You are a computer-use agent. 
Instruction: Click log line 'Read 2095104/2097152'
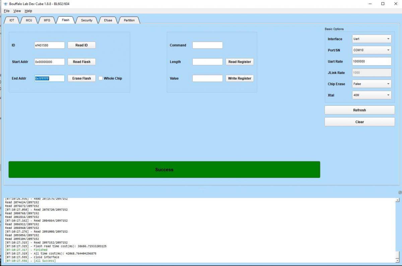click(22, 239)
